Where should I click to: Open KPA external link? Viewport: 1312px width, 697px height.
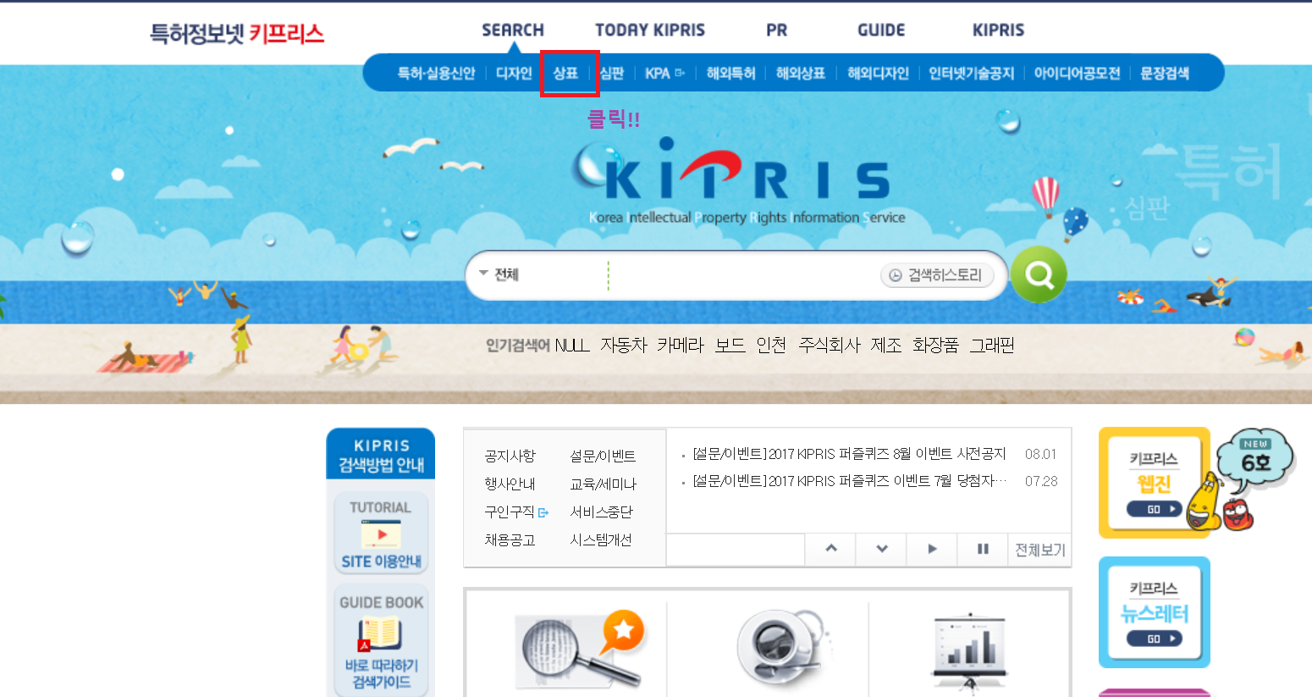(664, 74)
